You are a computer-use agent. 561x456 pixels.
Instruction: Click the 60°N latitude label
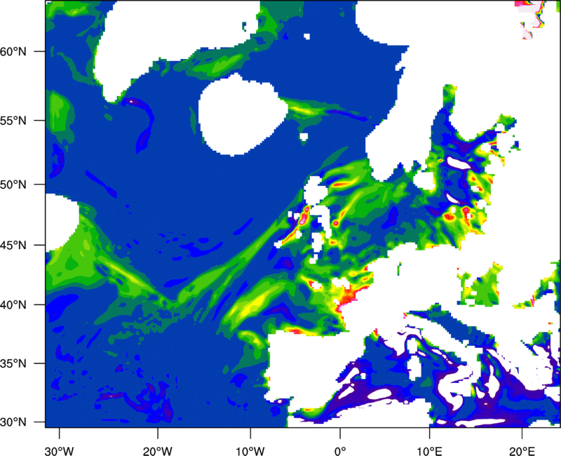[x=13, y=51]
